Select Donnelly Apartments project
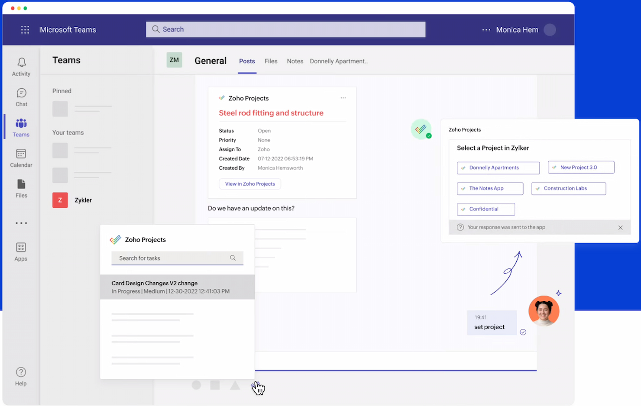 498,168
